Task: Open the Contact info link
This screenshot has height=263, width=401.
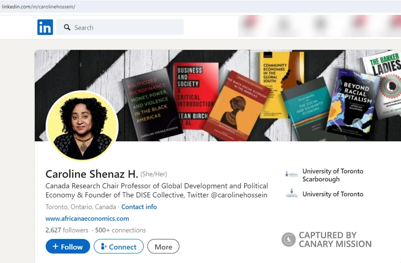Action: click(x=139, y=207)
